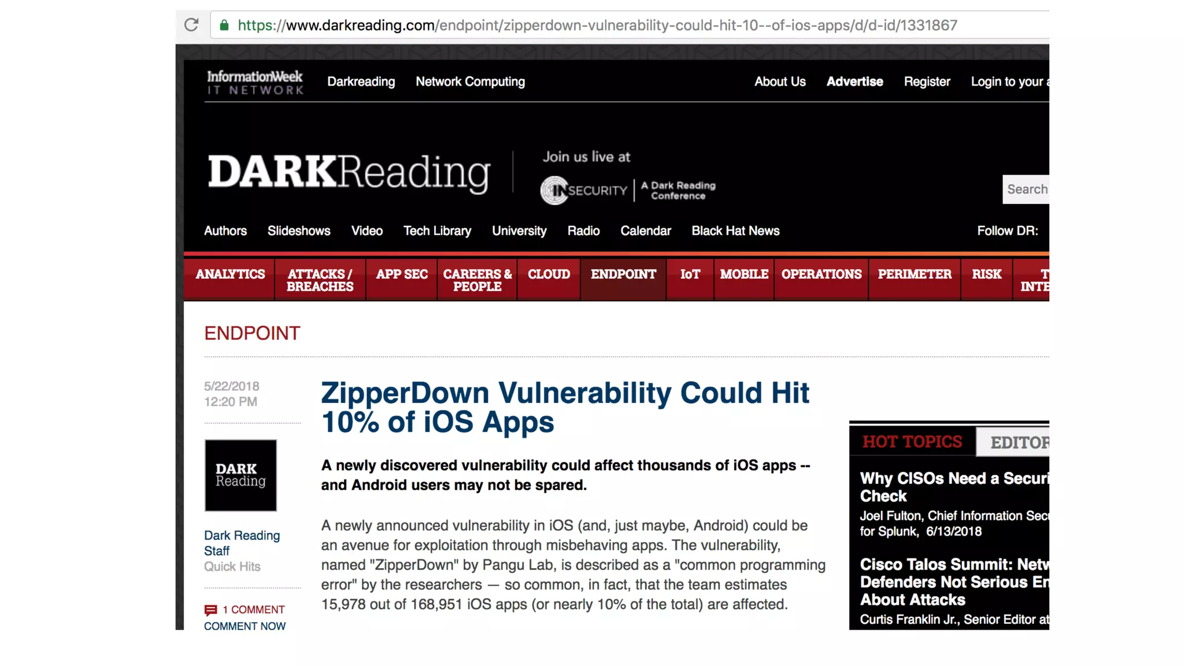Open the ATTACKS / BREACHES category
This screenshot has height=666, width=1184.
pyautogui.click(x=320, y=280)
